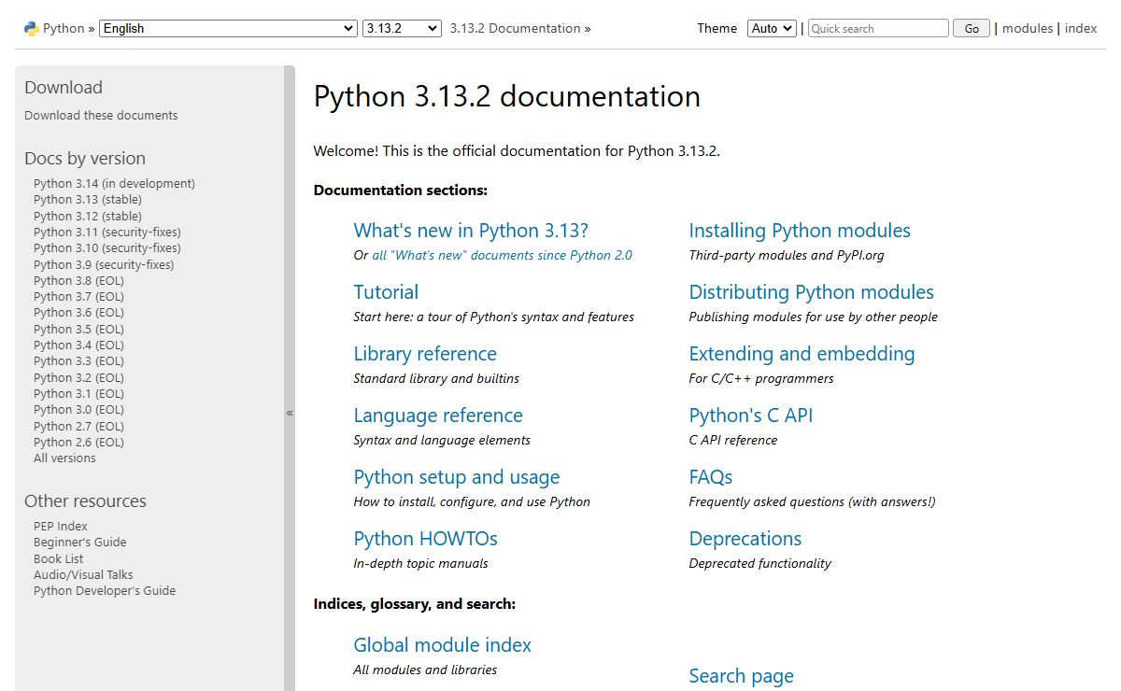Open Python 3.1 (EOL) docs
The width and height of the screenshot is (1121, 691).
pyautogui.click(x=78, y=394)
